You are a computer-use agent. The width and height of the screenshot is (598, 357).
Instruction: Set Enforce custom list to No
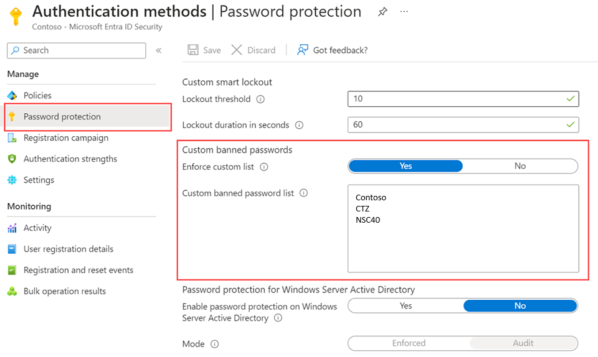coord(520,166)
